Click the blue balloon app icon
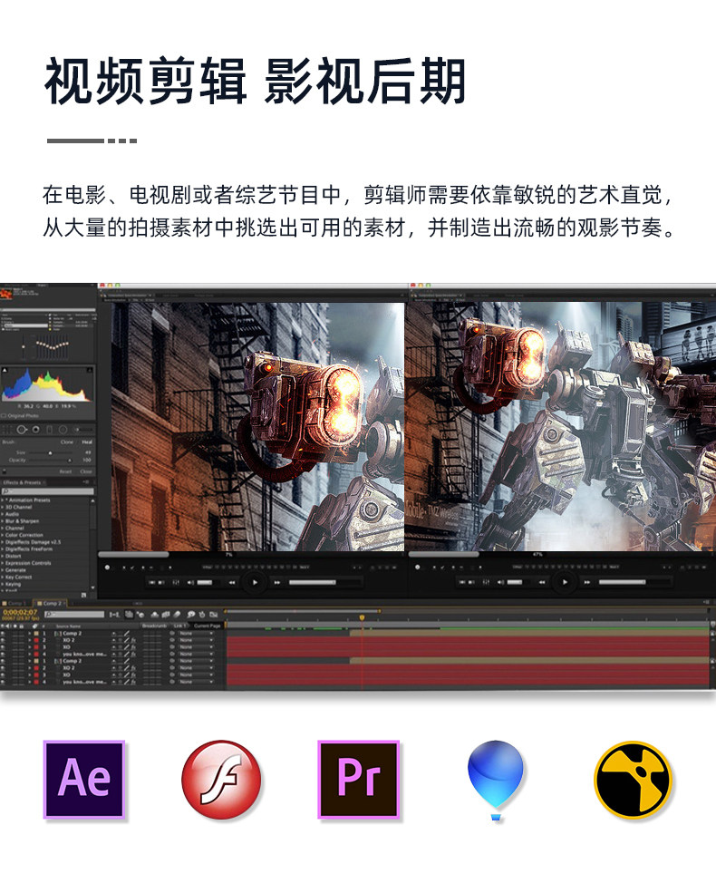The height and width of the screenshot is (893, 716). [x=496, y=781]
